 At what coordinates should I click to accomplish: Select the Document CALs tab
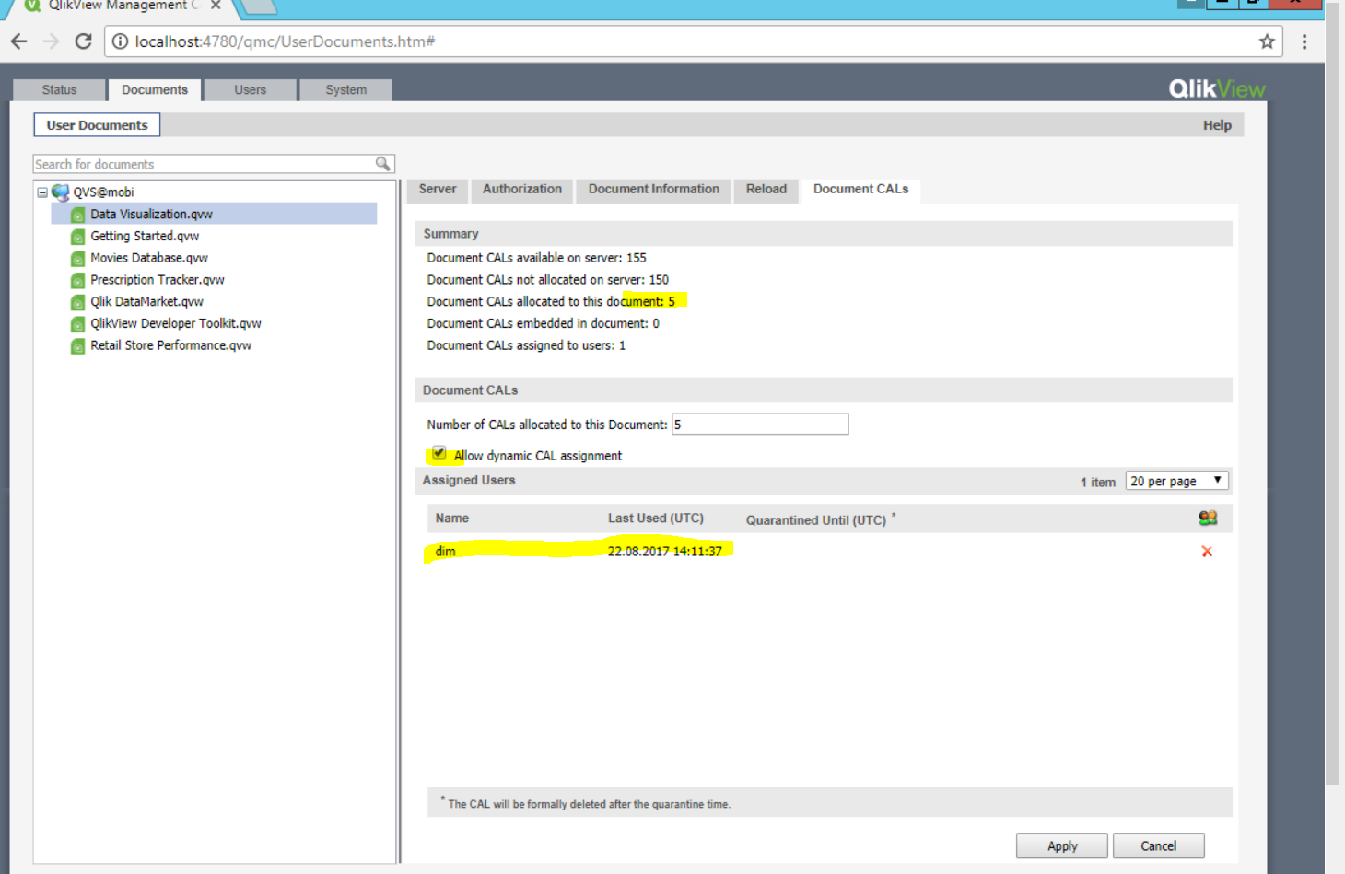(860, 189)
